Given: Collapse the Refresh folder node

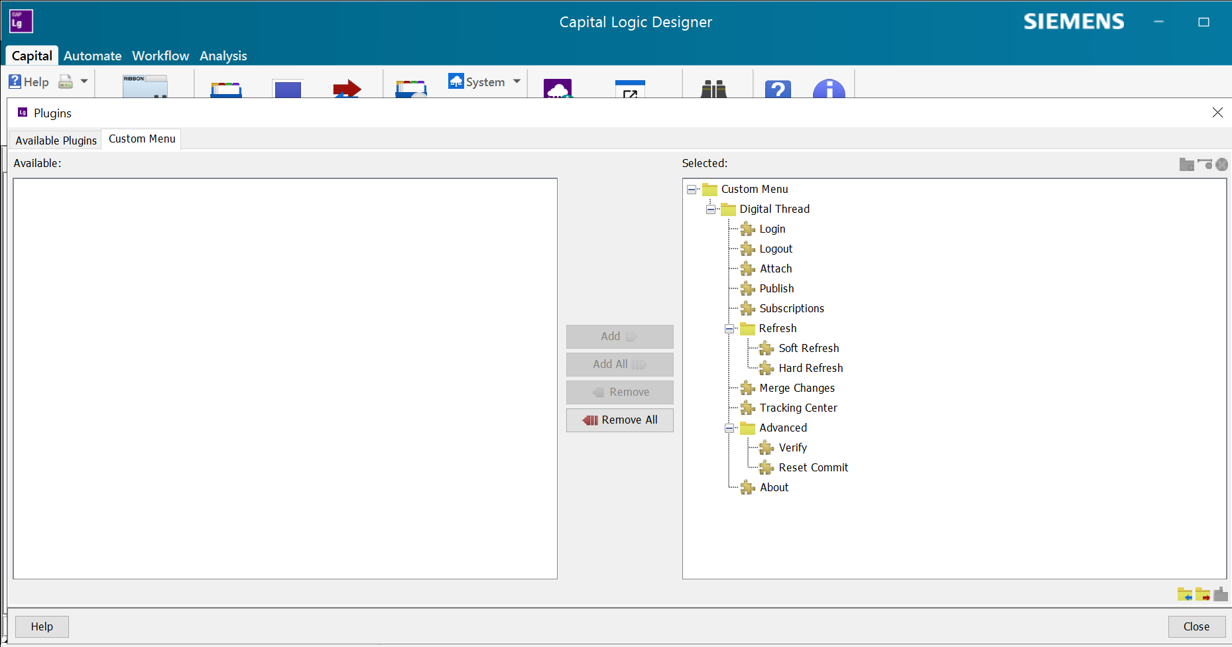Looking at the screenshot, I should tap(729, 329).
